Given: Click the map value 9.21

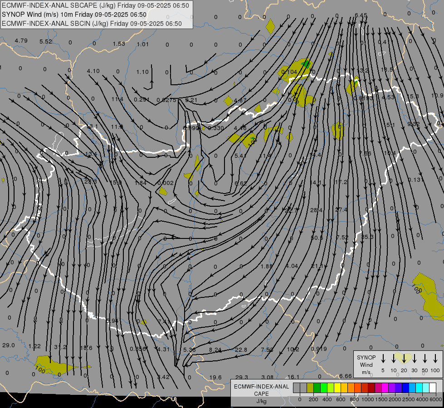Looking at the screenshot, I should 191,100.
